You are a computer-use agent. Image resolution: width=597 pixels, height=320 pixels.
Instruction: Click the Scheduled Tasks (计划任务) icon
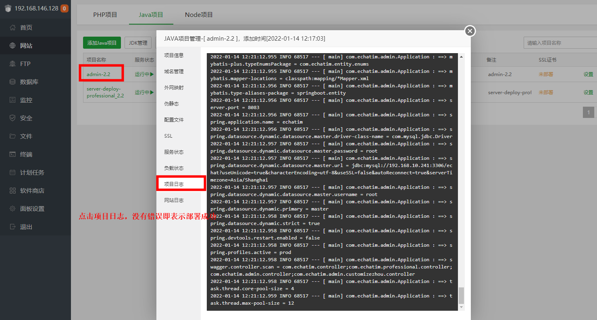pos(12,173)
